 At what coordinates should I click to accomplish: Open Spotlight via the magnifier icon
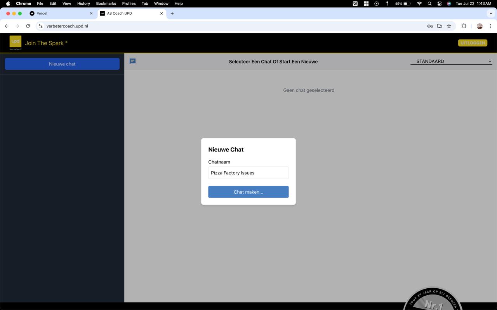click(x=429, y=3)
